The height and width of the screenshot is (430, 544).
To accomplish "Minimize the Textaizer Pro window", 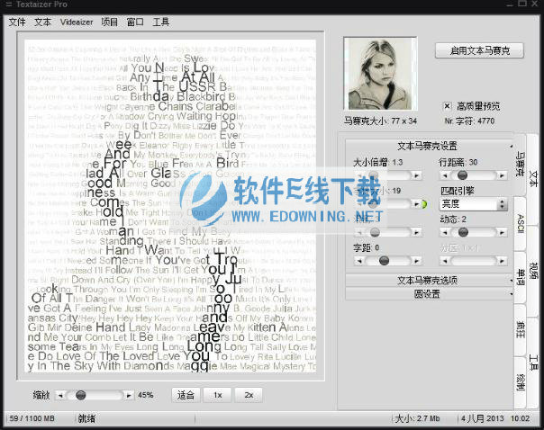I will [509, 4].
